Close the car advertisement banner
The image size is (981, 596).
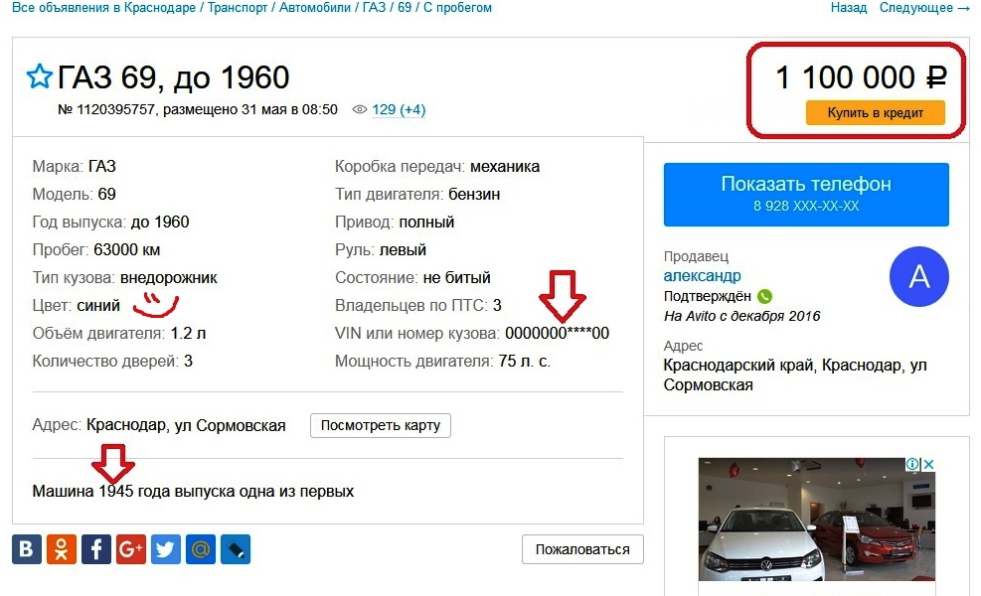coord(929,464)
